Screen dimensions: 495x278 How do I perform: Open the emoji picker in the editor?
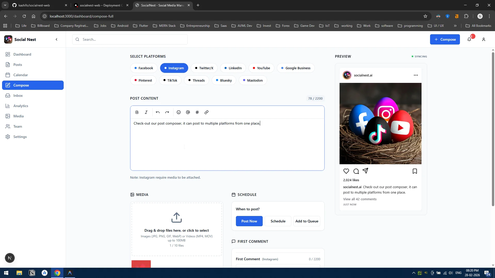[x=179, y=112]
